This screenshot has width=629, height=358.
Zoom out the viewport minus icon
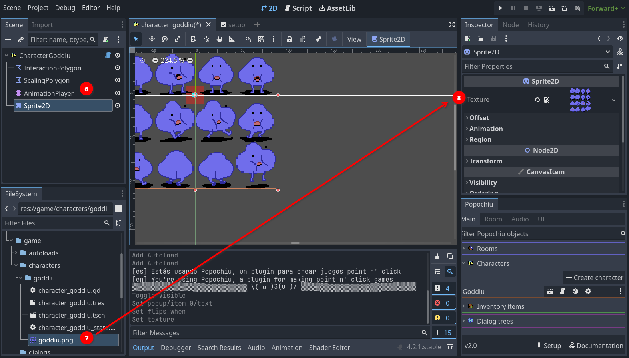155,60
